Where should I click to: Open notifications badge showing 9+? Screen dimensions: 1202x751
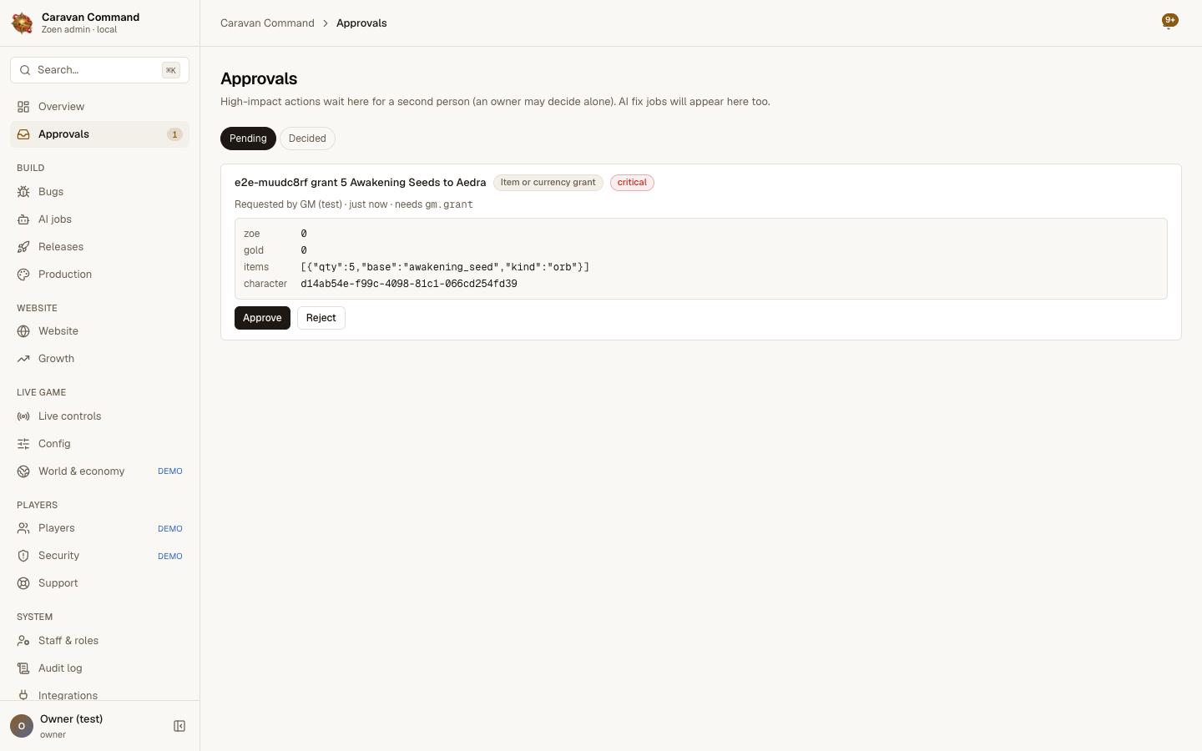tap(1169, 22)
